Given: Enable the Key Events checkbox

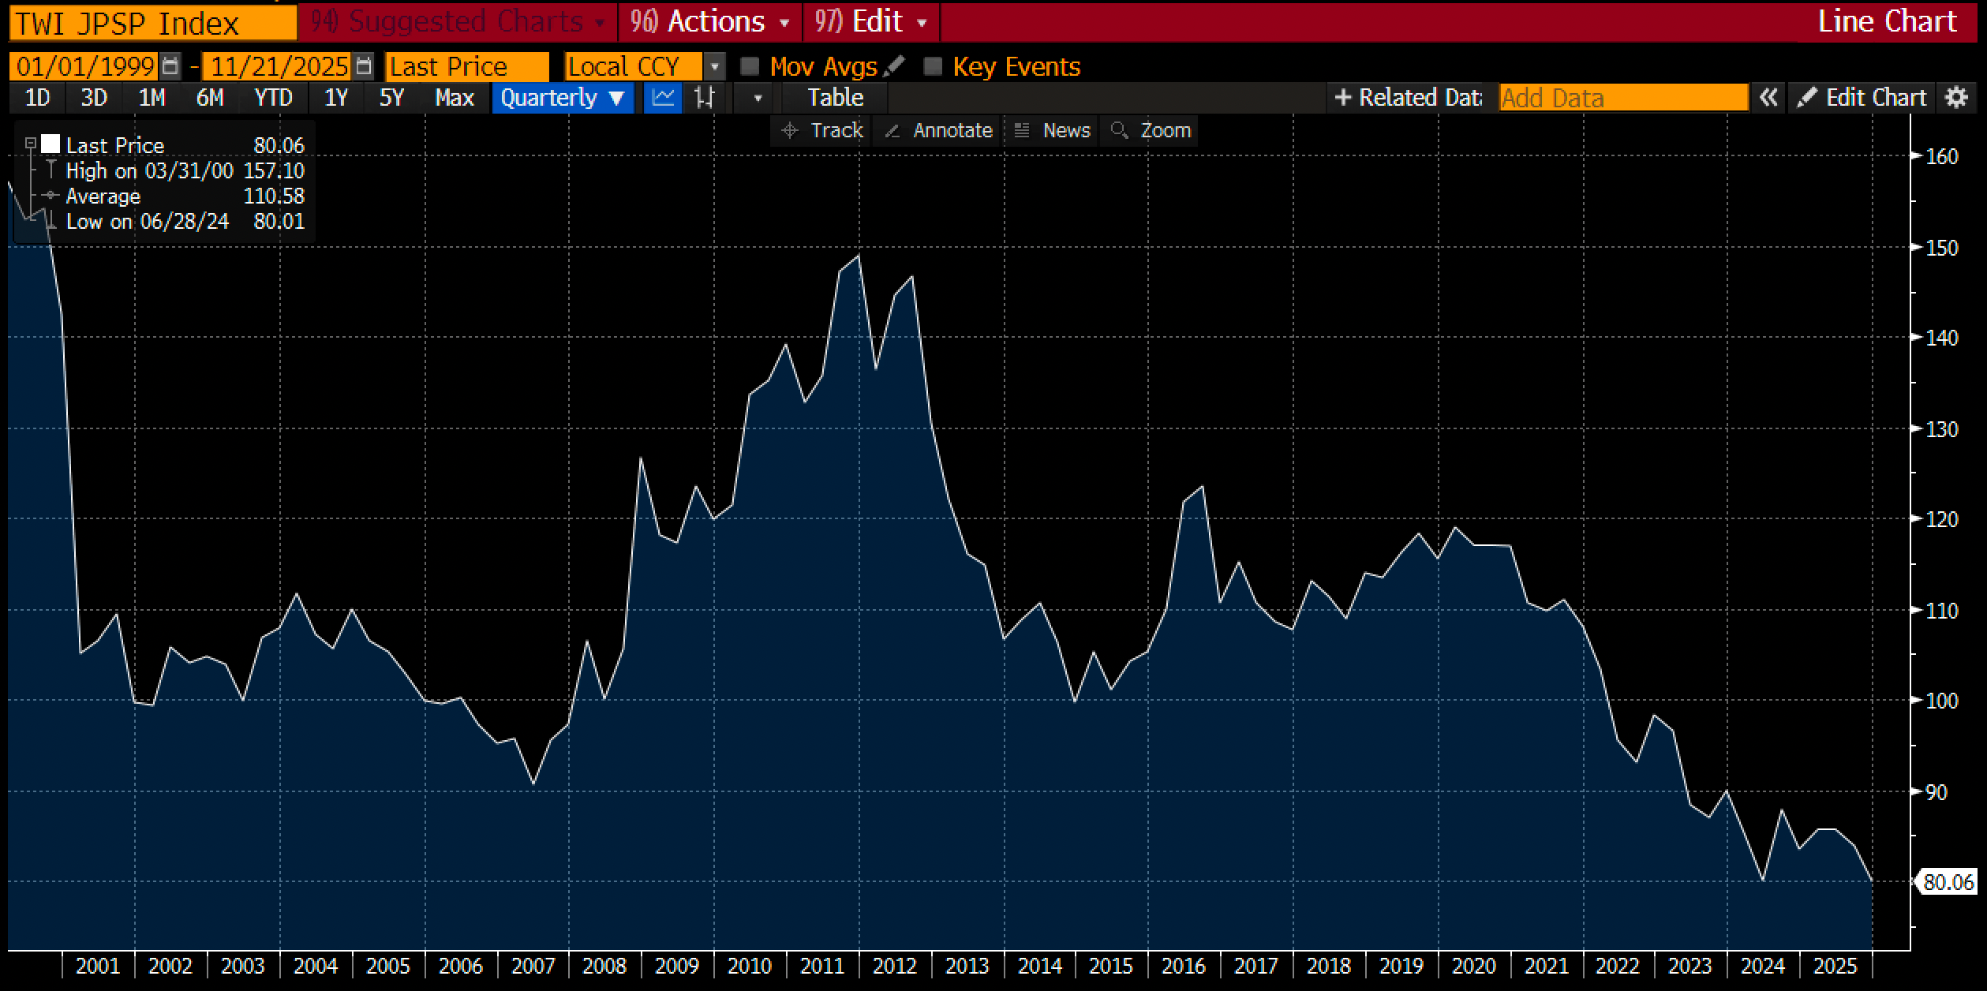Looking at the screenshot, I should pos(933,66).
